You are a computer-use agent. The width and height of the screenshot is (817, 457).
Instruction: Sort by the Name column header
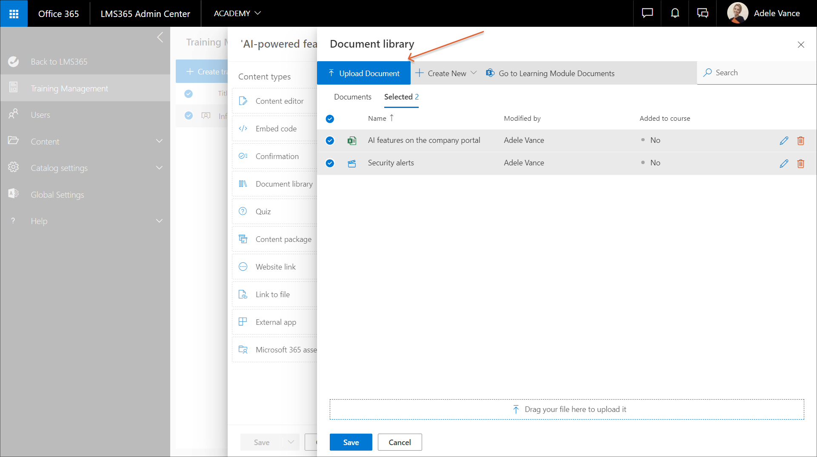(377, 119)
